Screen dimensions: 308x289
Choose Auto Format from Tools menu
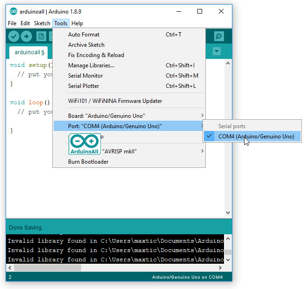click(129, 35)
